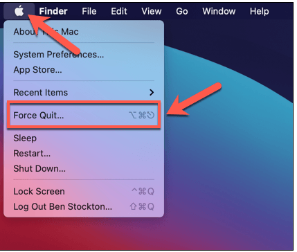Open the Window menu
The image size is (297, 252).
[x=219, y=11]
